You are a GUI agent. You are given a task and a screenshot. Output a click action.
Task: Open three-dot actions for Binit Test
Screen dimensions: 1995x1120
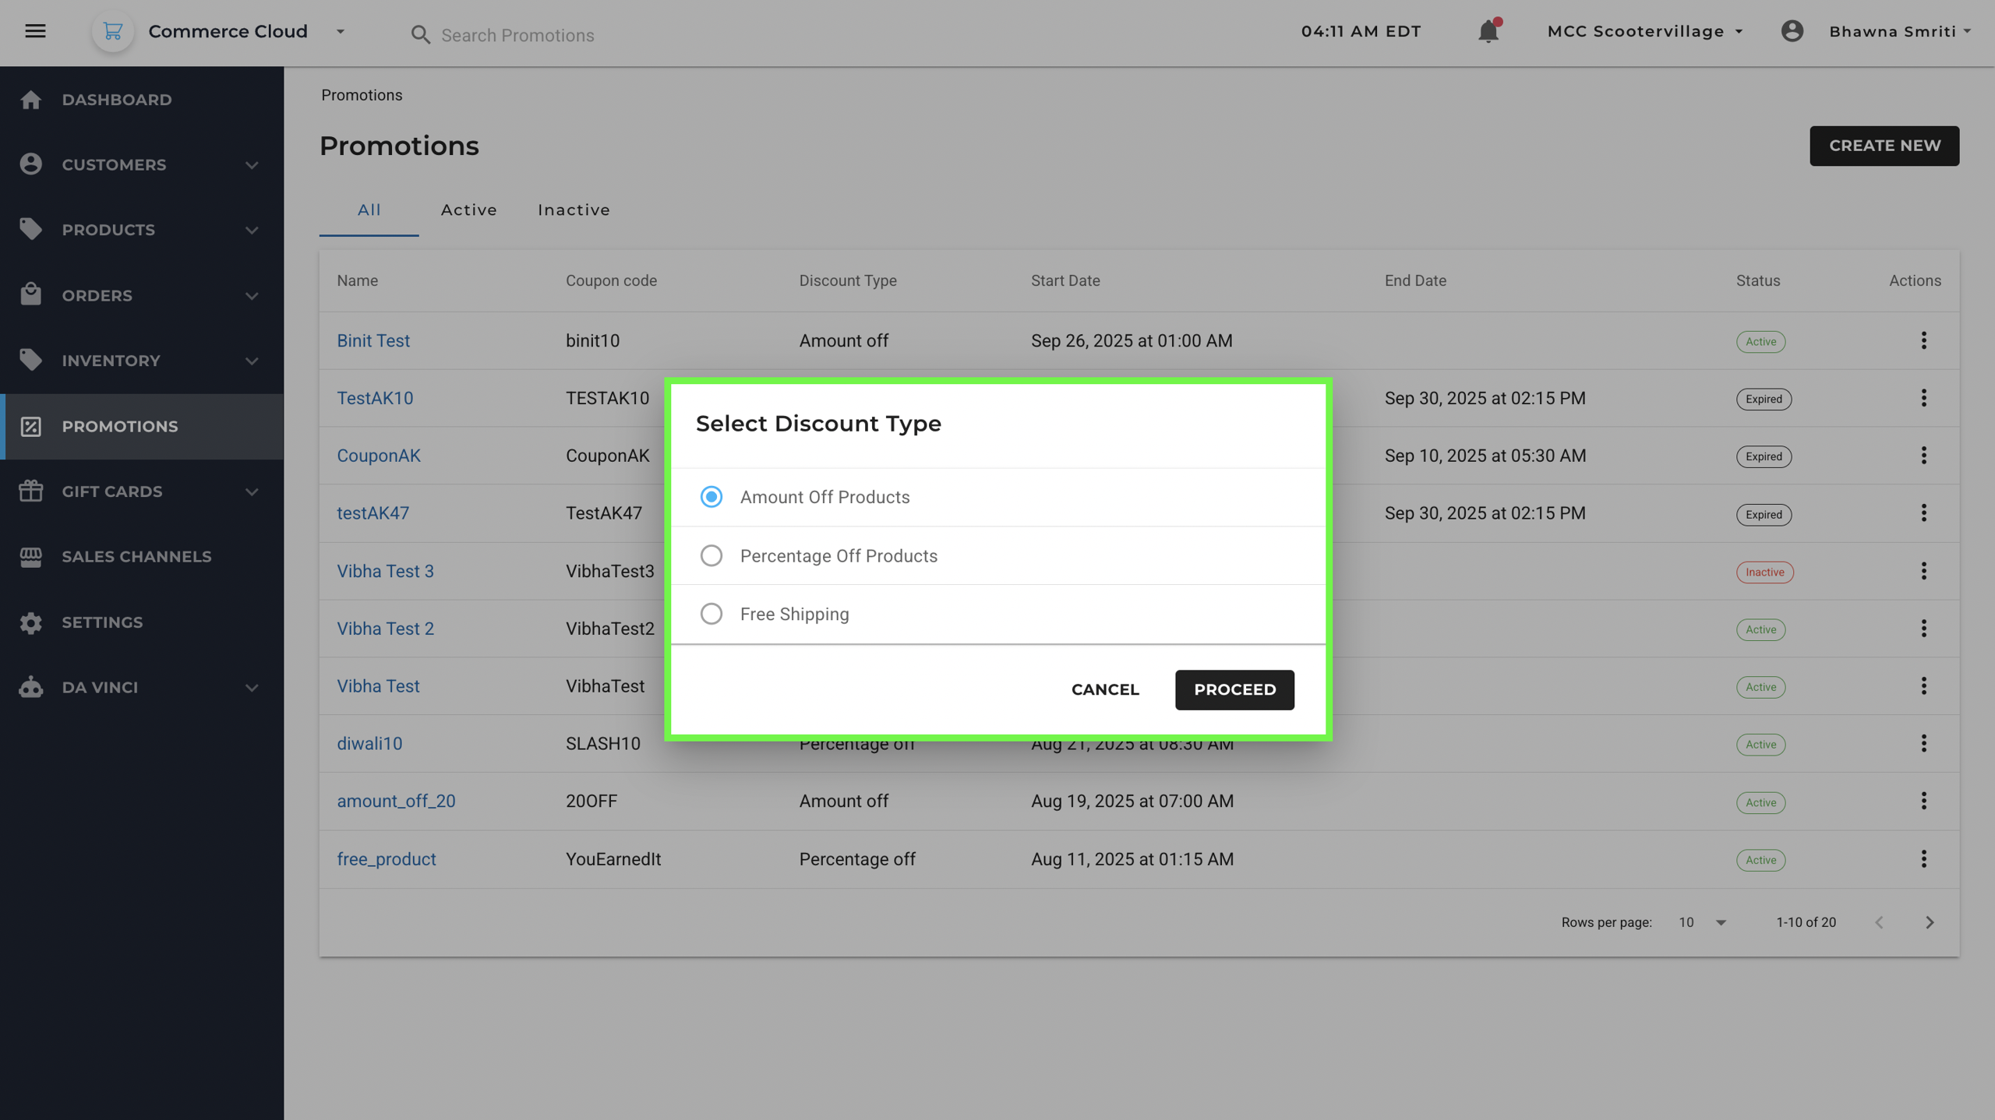1923,340
